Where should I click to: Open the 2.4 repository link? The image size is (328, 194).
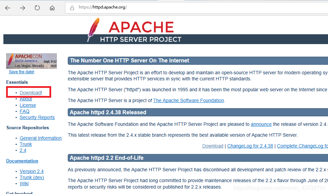coord(23,150)
